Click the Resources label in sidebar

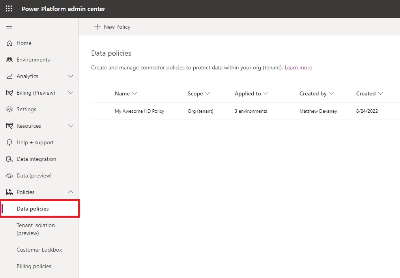tap(28, 126)
